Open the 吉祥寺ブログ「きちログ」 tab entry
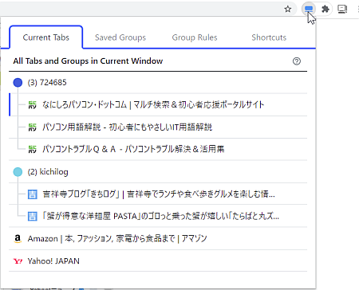The height and width of the screenshot is (290, 359). click(x=158, y=194)
